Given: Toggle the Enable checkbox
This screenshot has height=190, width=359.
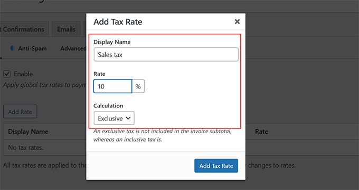Looking at the screenshot, I should pyautogui.click(x=7, y=74).
